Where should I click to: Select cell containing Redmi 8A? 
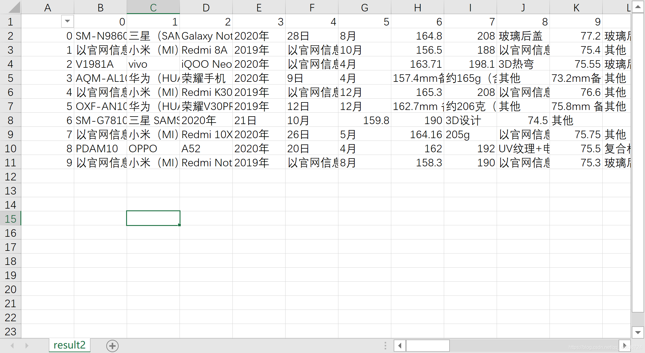[x=206, y=50]
